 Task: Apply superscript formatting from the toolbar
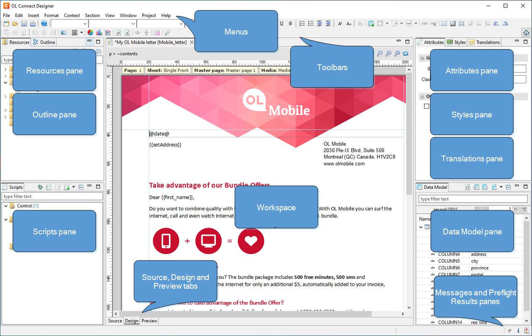click(340, 24)
